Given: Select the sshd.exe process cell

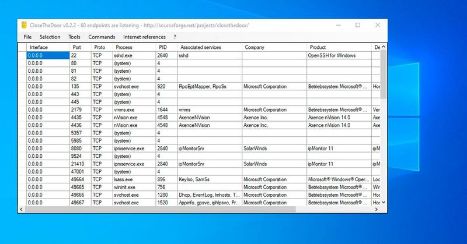Looking at the screenshot, I should pos(134,55).
